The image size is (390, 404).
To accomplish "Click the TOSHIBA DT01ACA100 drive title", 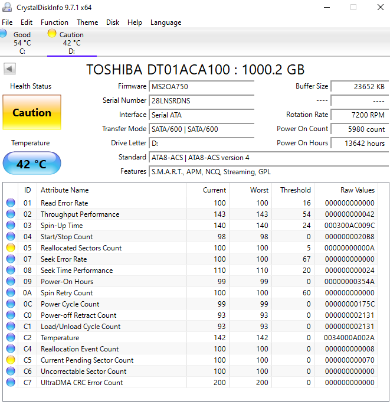I will 195,69.
